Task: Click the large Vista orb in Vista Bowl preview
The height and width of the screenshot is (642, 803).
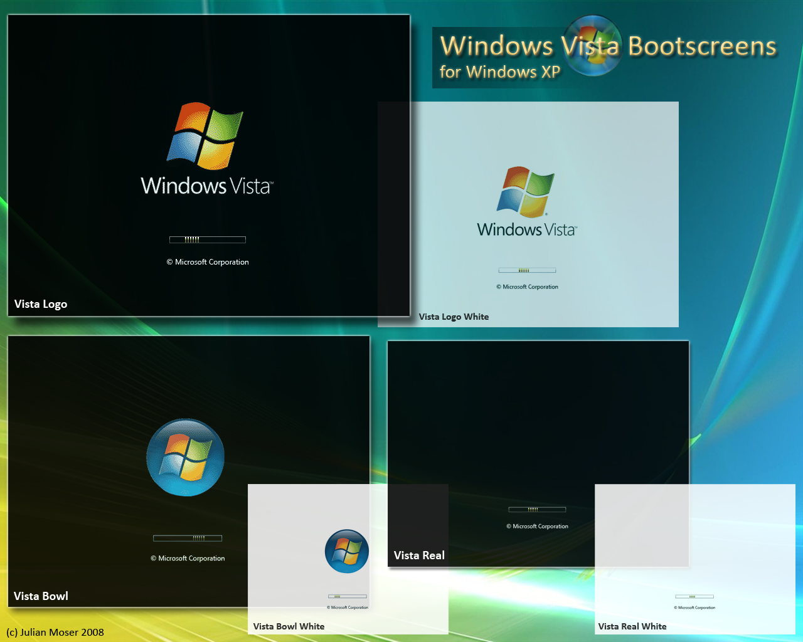Action: 185,458
